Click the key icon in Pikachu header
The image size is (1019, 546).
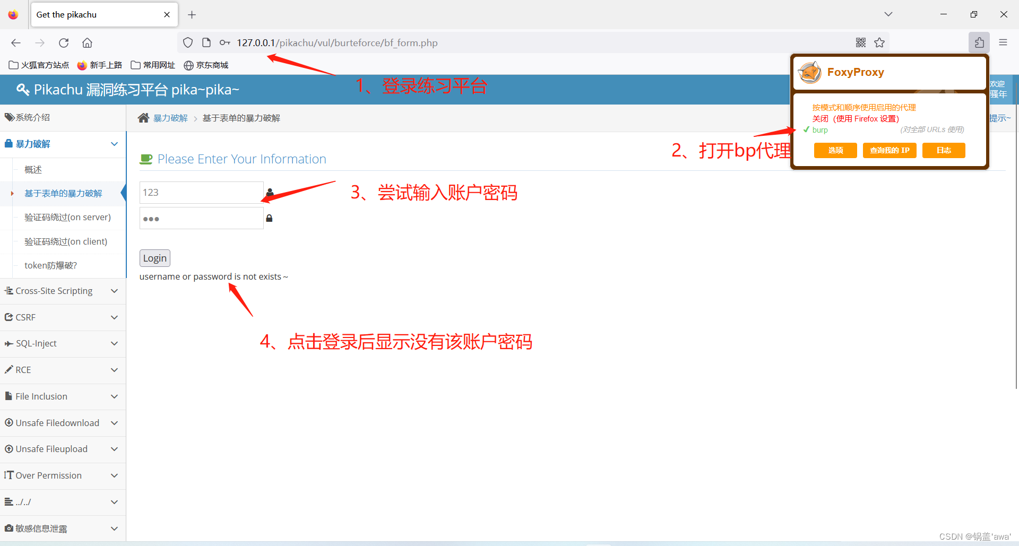[x=23, y=90]
